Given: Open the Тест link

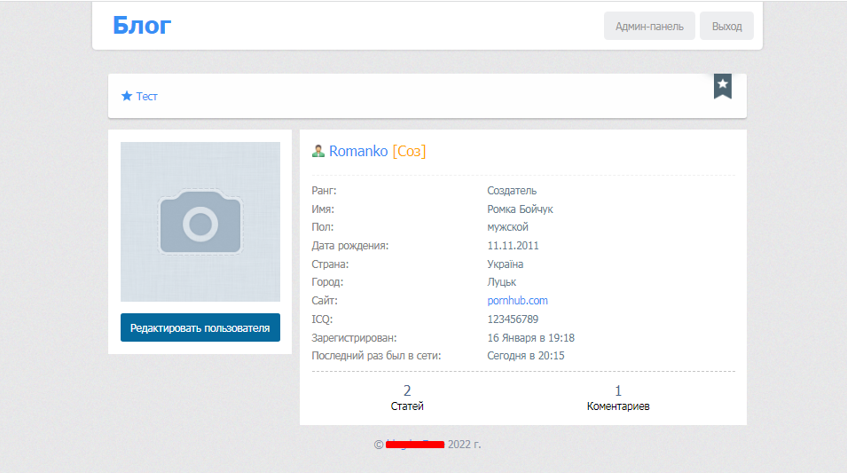Looking at the screenshot, I should pos(147,96).
